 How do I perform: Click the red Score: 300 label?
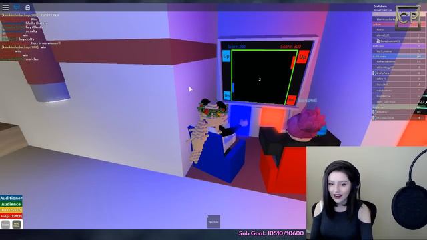point(290,47)
